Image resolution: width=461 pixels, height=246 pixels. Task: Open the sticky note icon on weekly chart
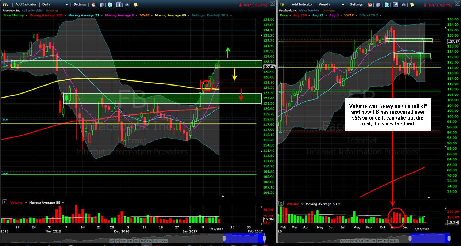pos(412,5)
